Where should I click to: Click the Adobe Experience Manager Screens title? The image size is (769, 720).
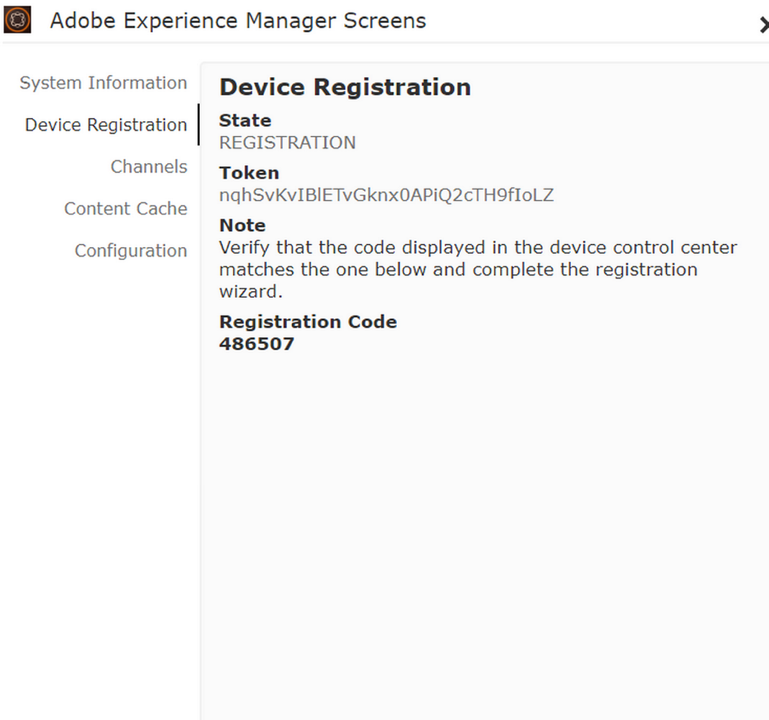[238, 20]
